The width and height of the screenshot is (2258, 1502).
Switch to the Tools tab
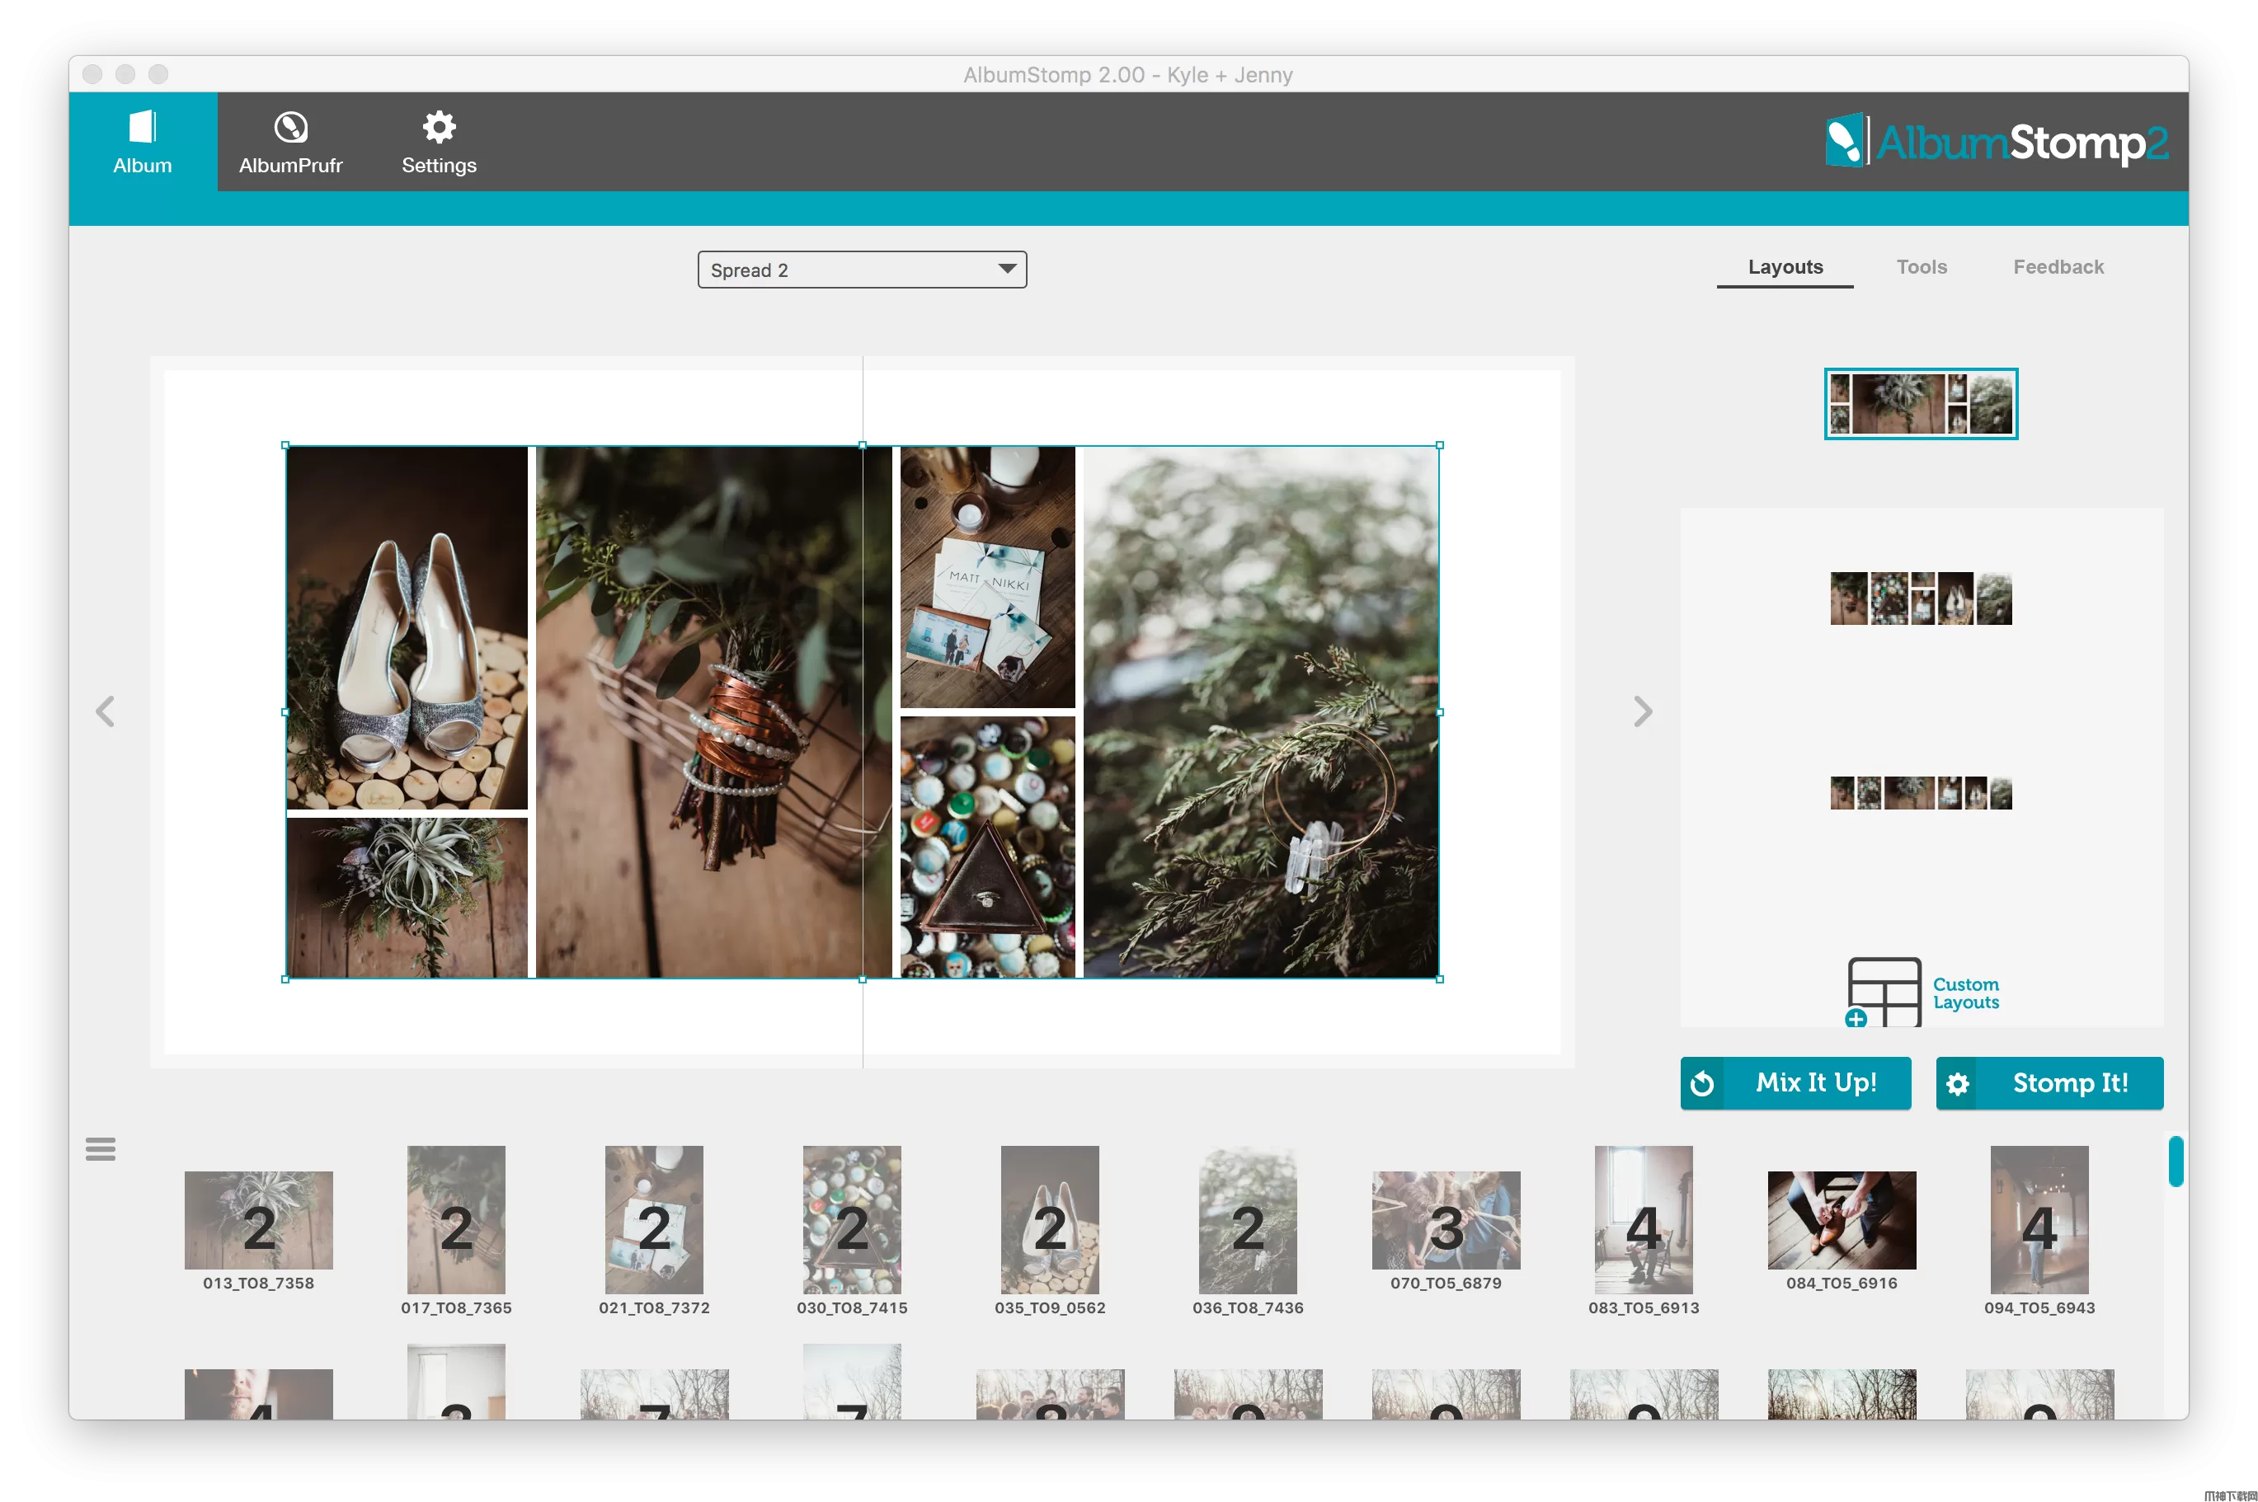(x=1921, y=267)
